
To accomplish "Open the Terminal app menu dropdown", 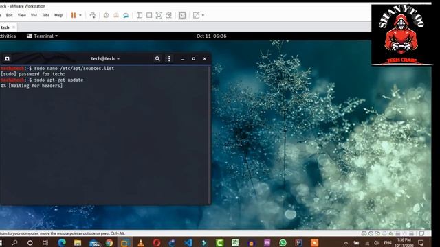I will click(43, 36).
